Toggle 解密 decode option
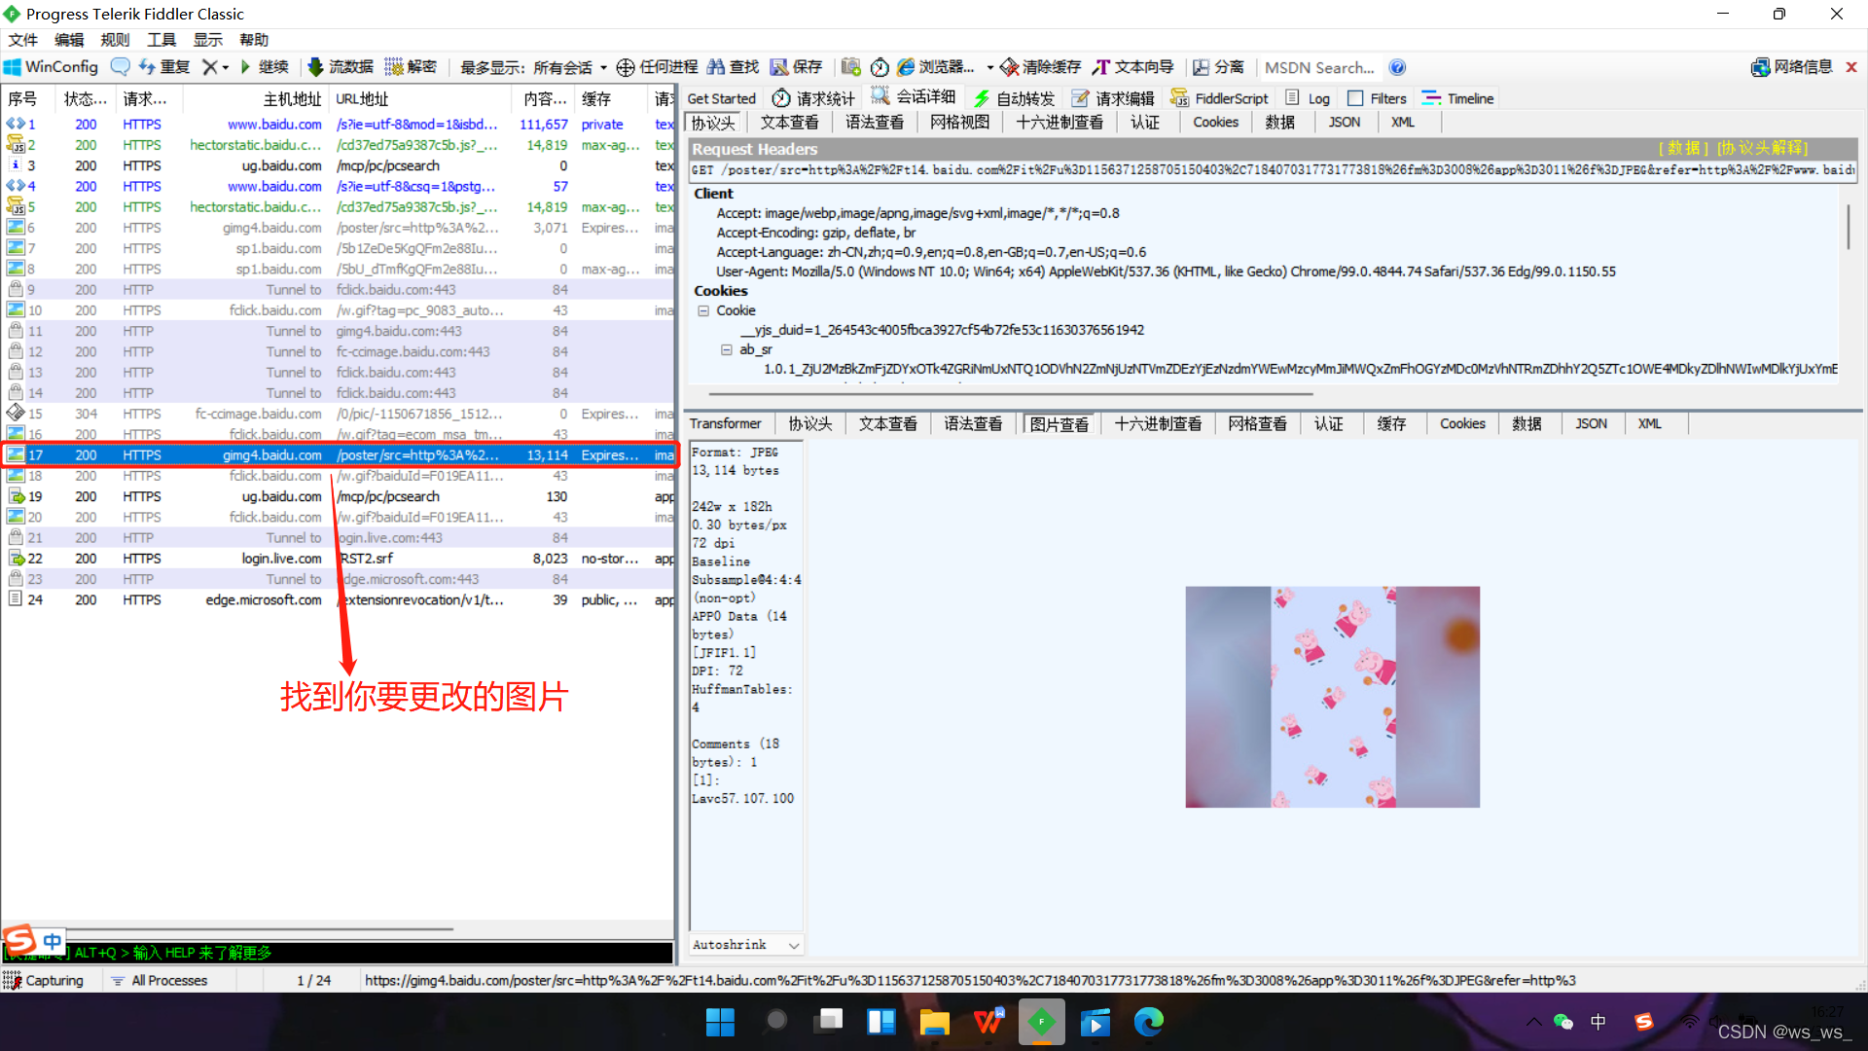 [x=410, y=67]
